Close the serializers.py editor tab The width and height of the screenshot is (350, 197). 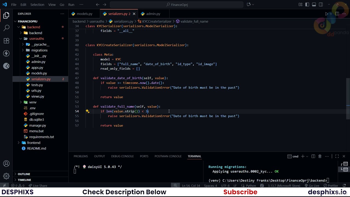(134, 14)
